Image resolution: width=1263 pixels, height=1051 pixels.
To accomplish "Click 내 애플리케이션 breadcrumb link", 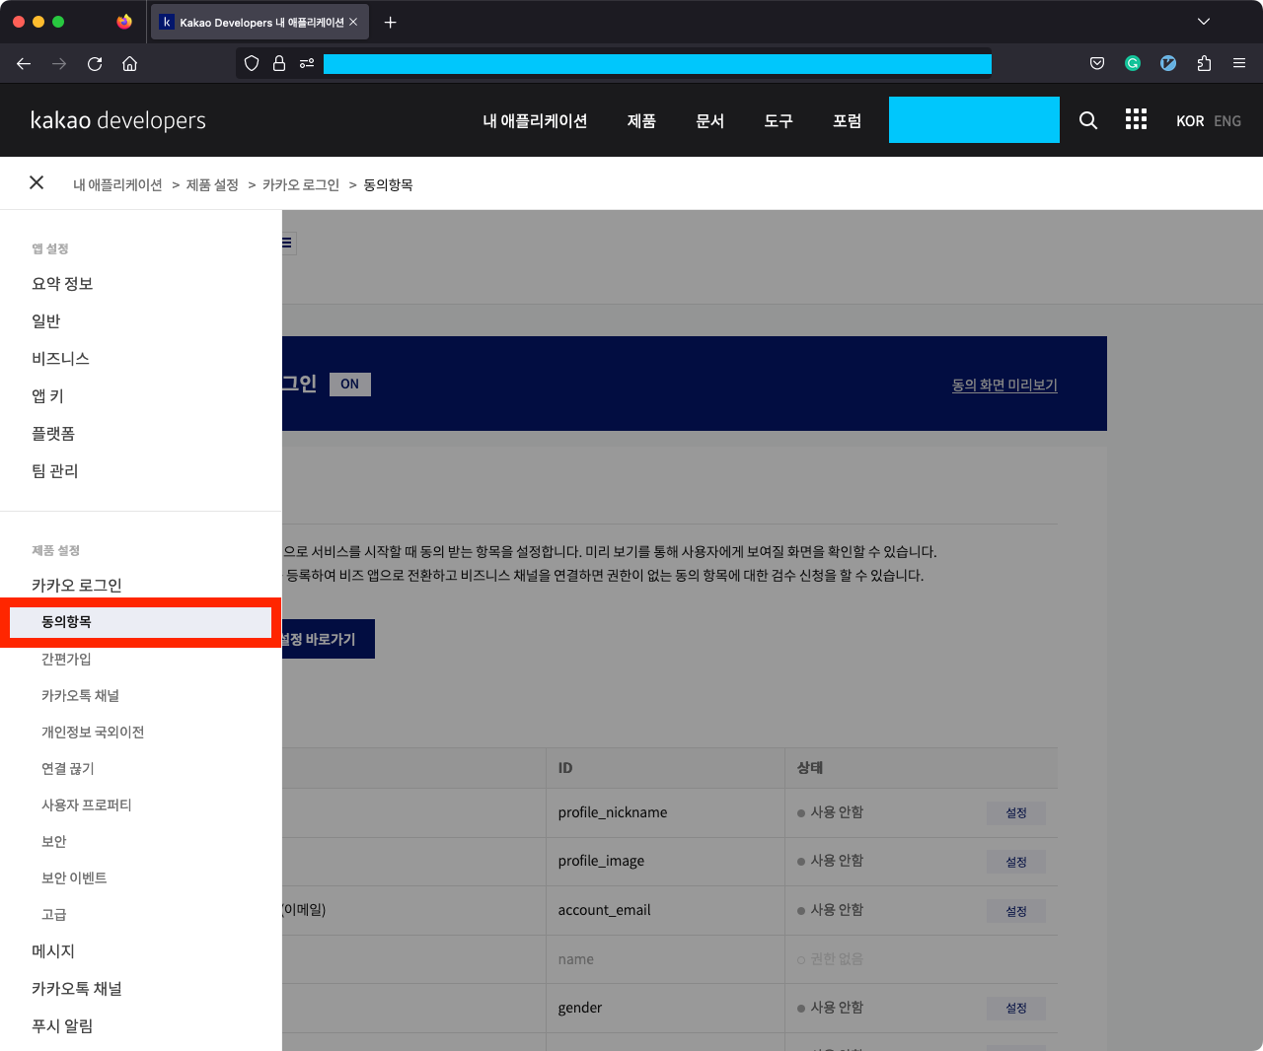I will coord(117,184).
